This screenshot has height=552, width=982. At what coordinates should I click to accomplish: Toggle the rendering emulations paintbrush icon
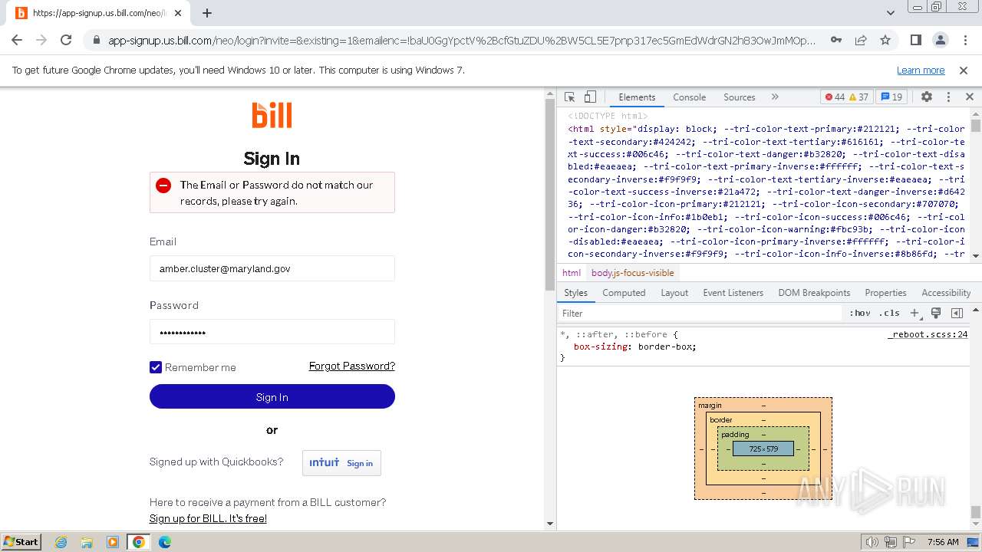click(x=936, y=313)
